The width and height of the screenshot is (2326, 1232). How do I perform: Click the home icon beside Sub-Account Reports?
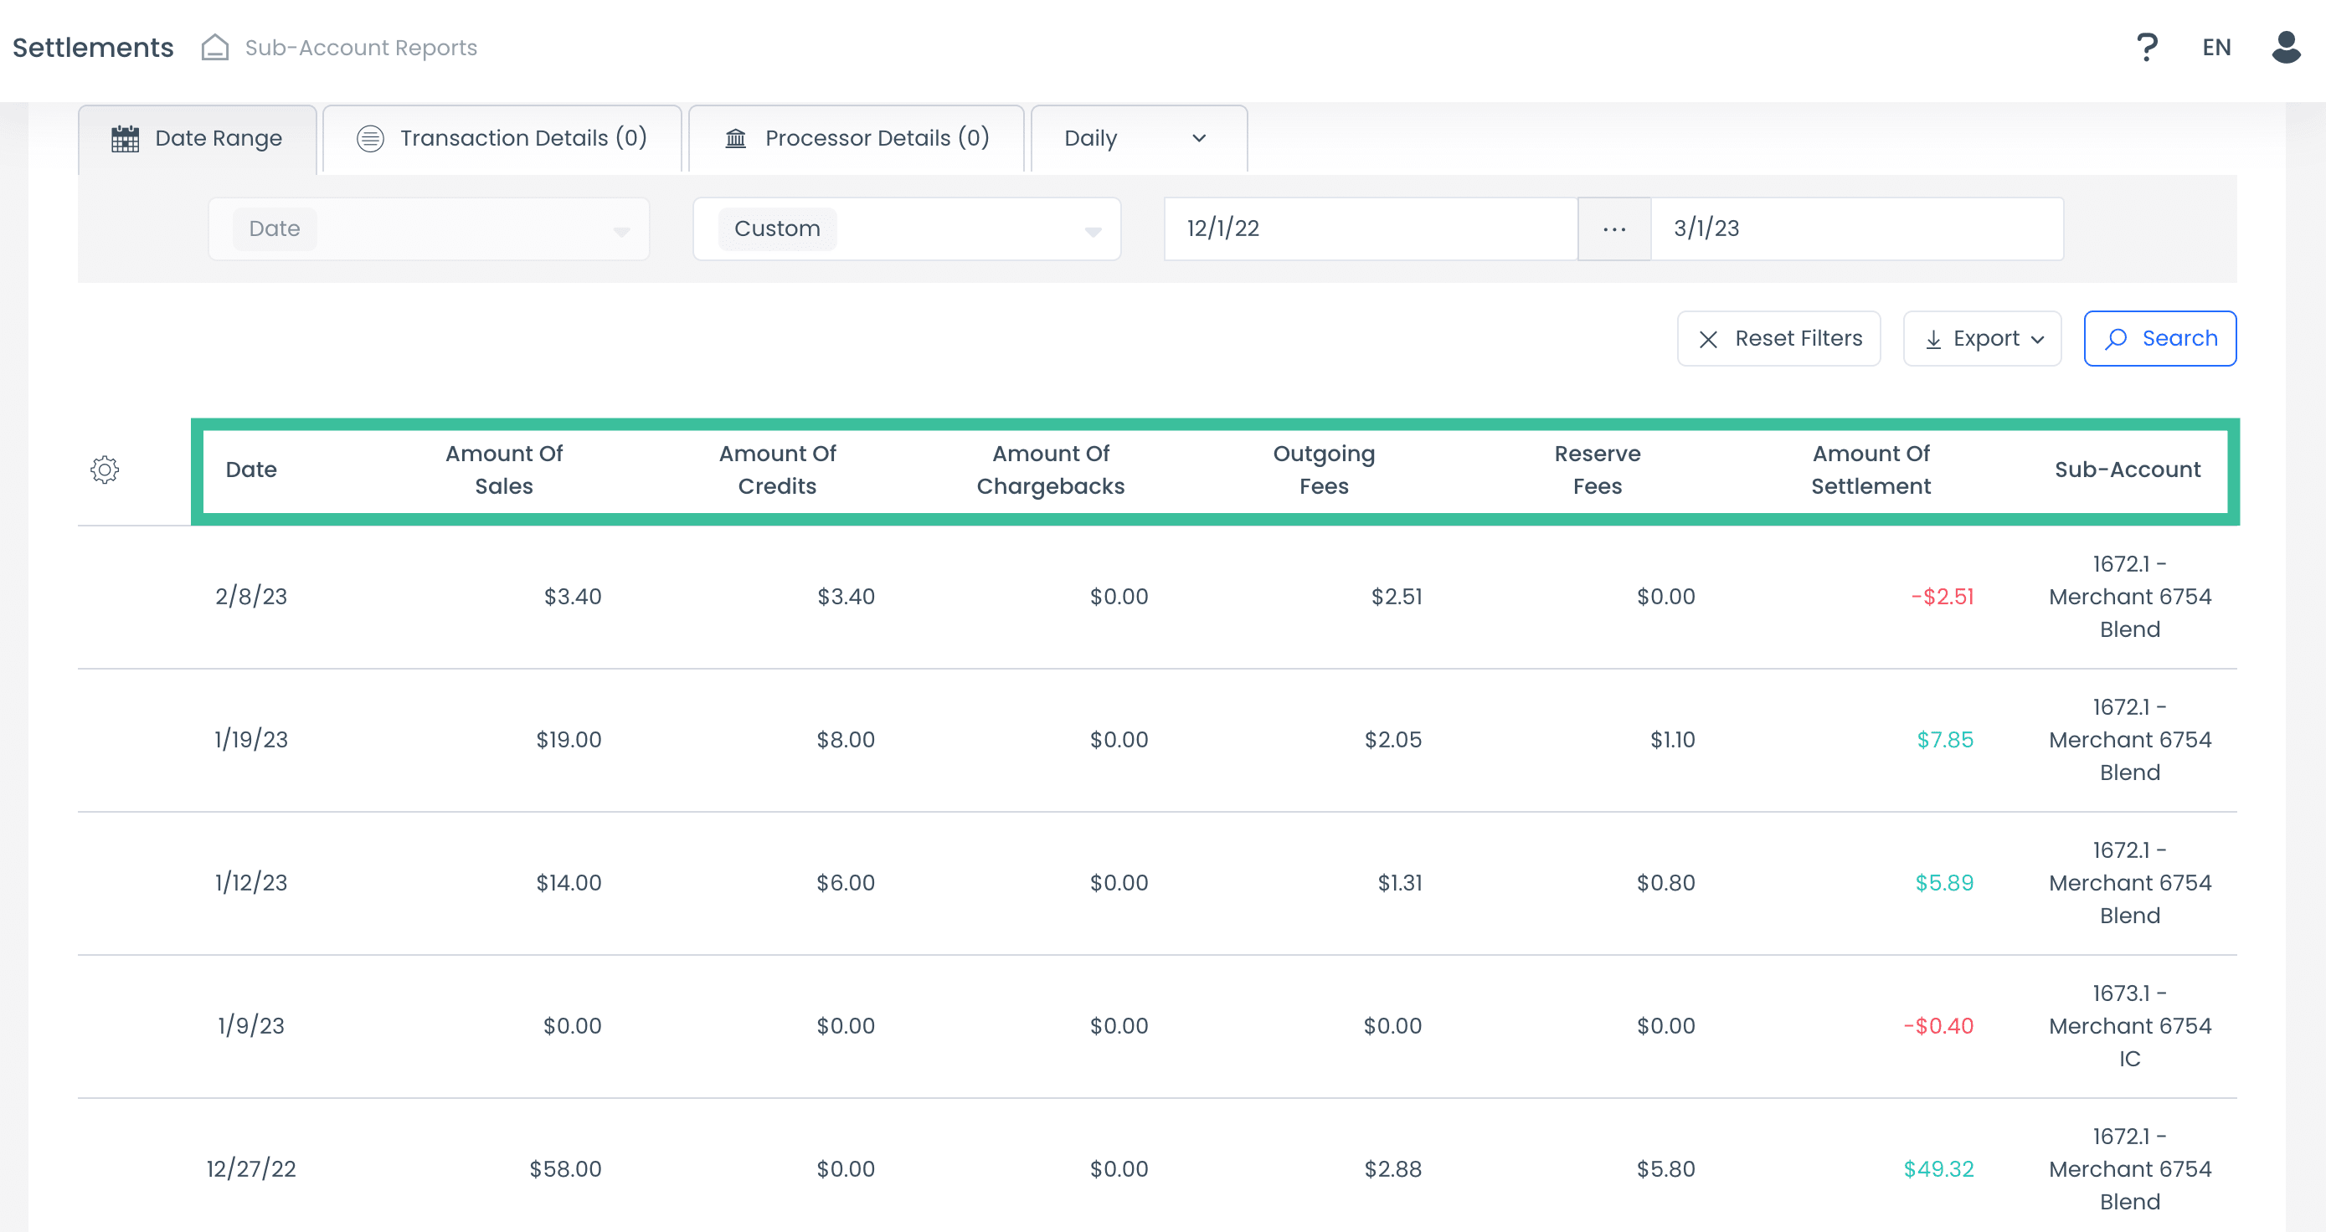[215, 47]
